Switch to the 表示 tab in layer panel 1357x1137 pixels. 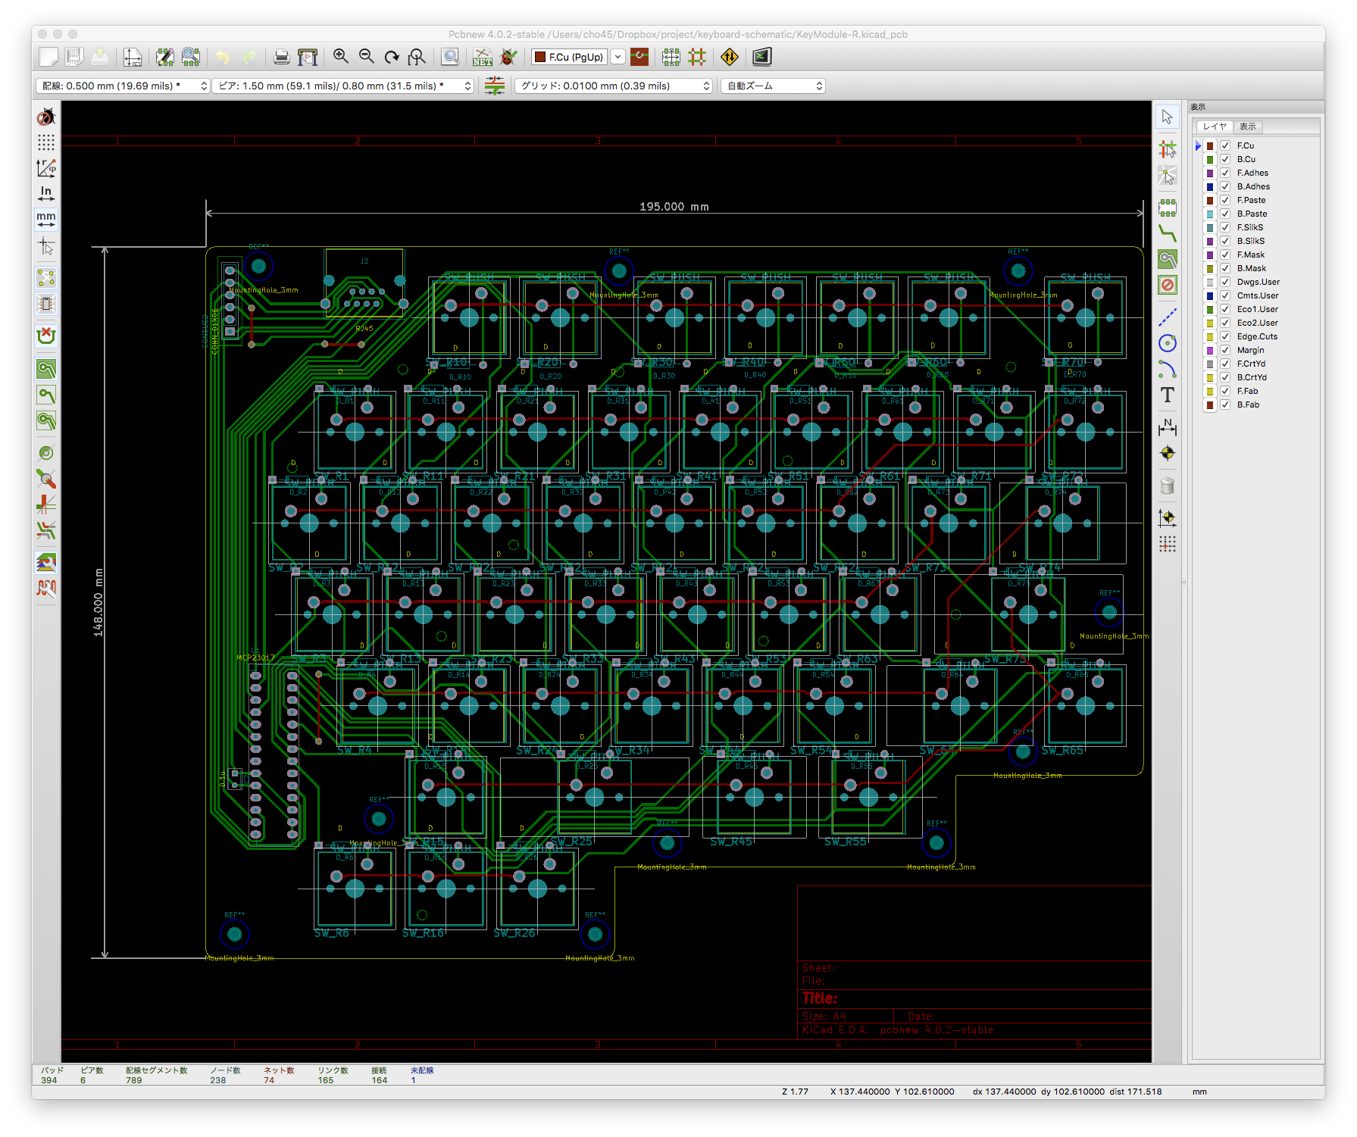(1247, 127)
